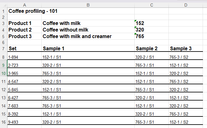The width and height of the screenshot is (207, 128).
Task: Click cell containing product code 320
Action: tap(140, 30)
